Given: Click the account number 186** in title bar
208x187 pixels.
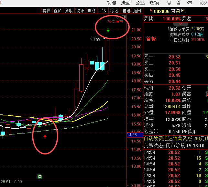Looking at the screenshot, I should 203,3.
